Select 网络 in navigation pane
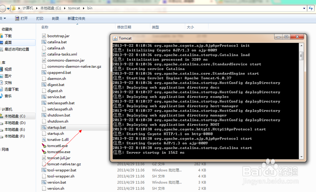This screenshot has height=192, width=316. [x=5, y=149]
